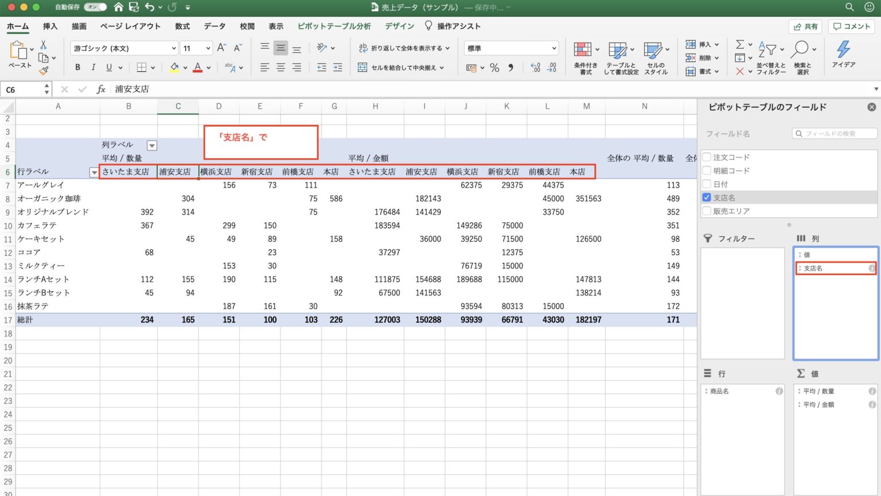Switch to the 挿入 ribbon tab

(x=50, y=26)
